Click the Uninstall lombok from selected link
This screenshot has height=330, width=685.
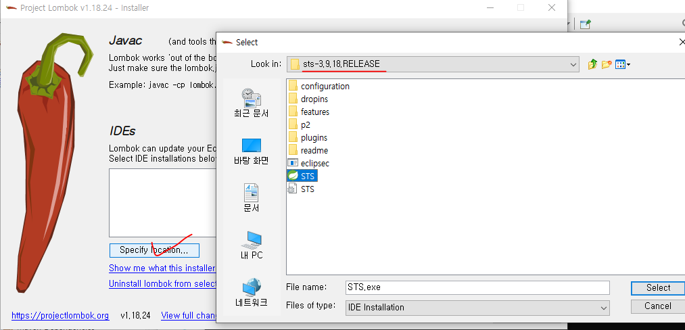click(162, 283)
